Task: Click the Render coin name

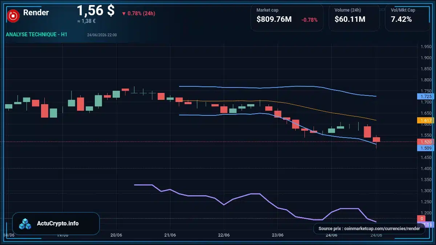Action: click(36, 13)
